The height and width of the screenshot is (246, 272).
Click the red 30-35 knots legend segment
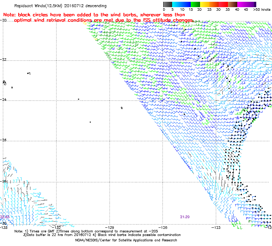point(223,4)
